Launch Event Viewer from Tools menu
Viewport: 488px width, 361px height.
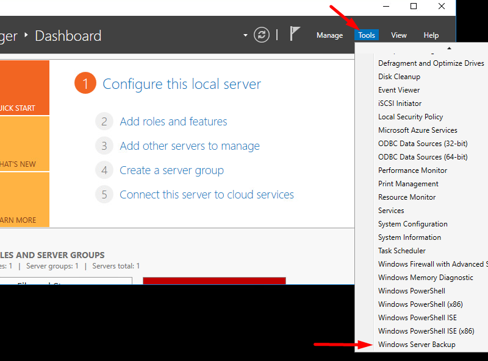point(399,90)
